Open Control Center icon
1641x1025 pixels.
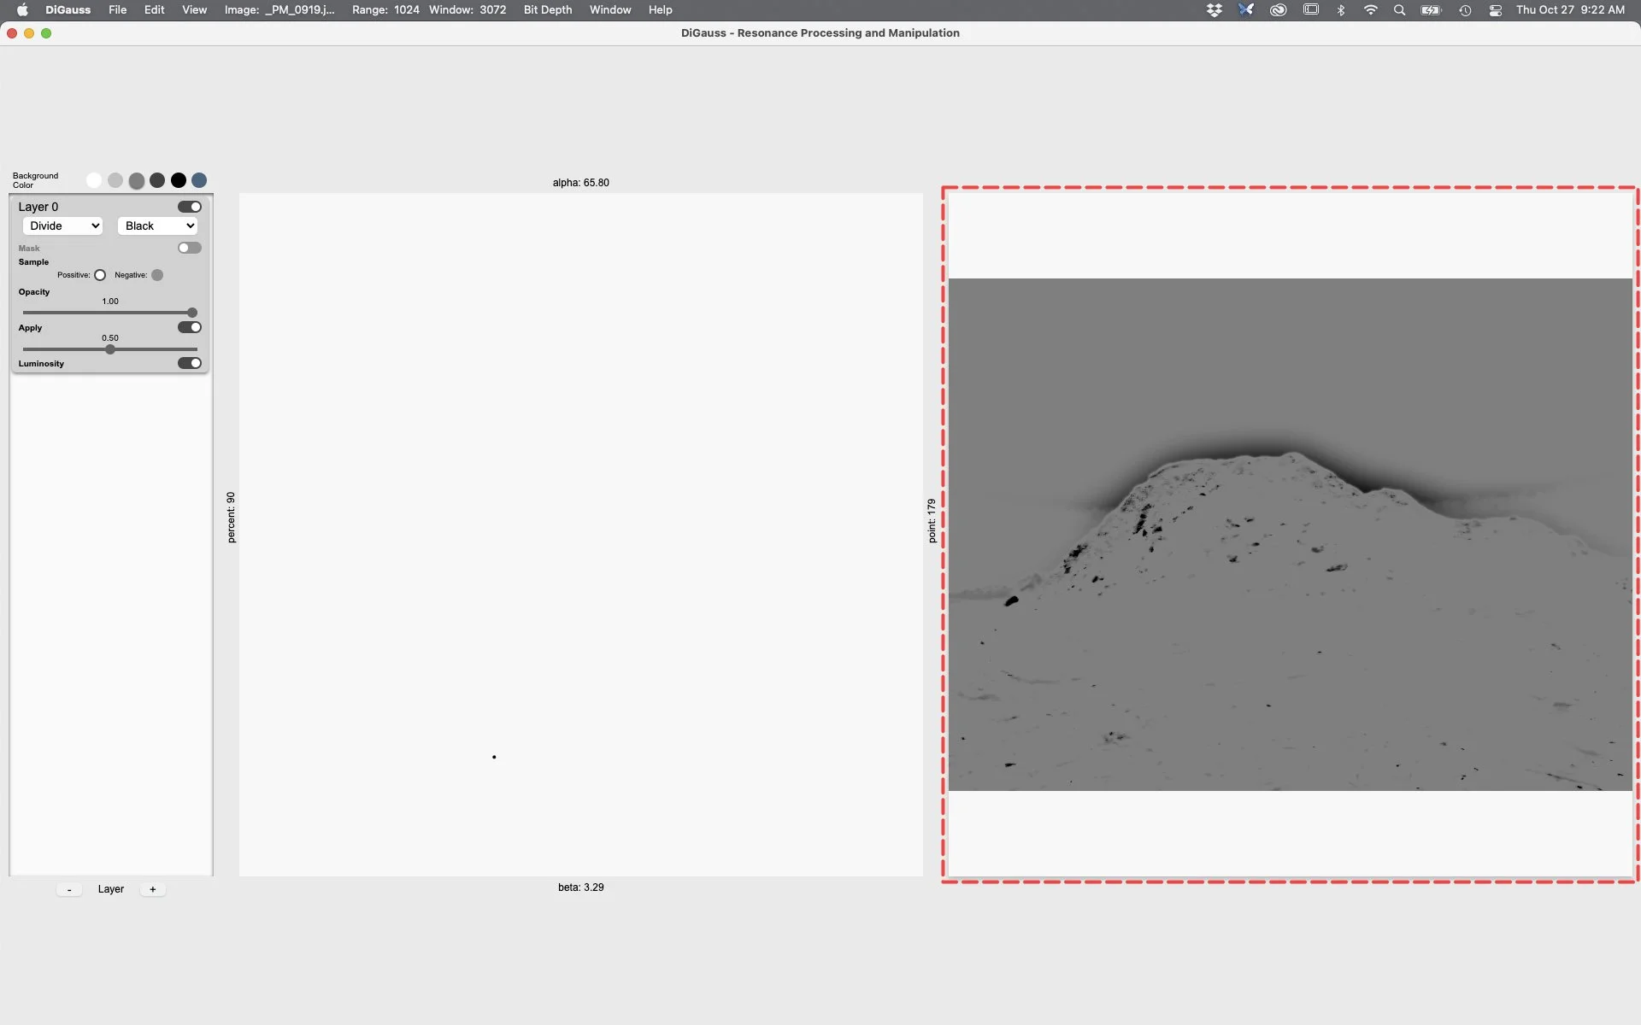coord(1495,10)
